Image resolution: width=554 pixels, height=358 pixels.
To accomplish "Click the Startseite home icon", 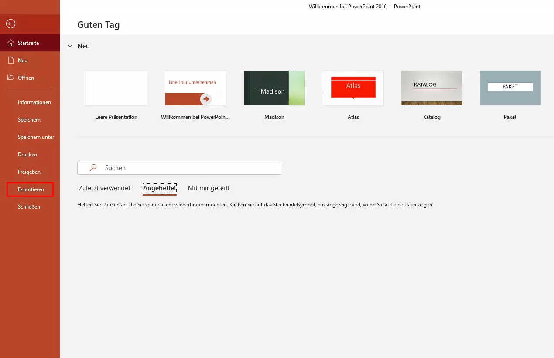I will (11, 43).
